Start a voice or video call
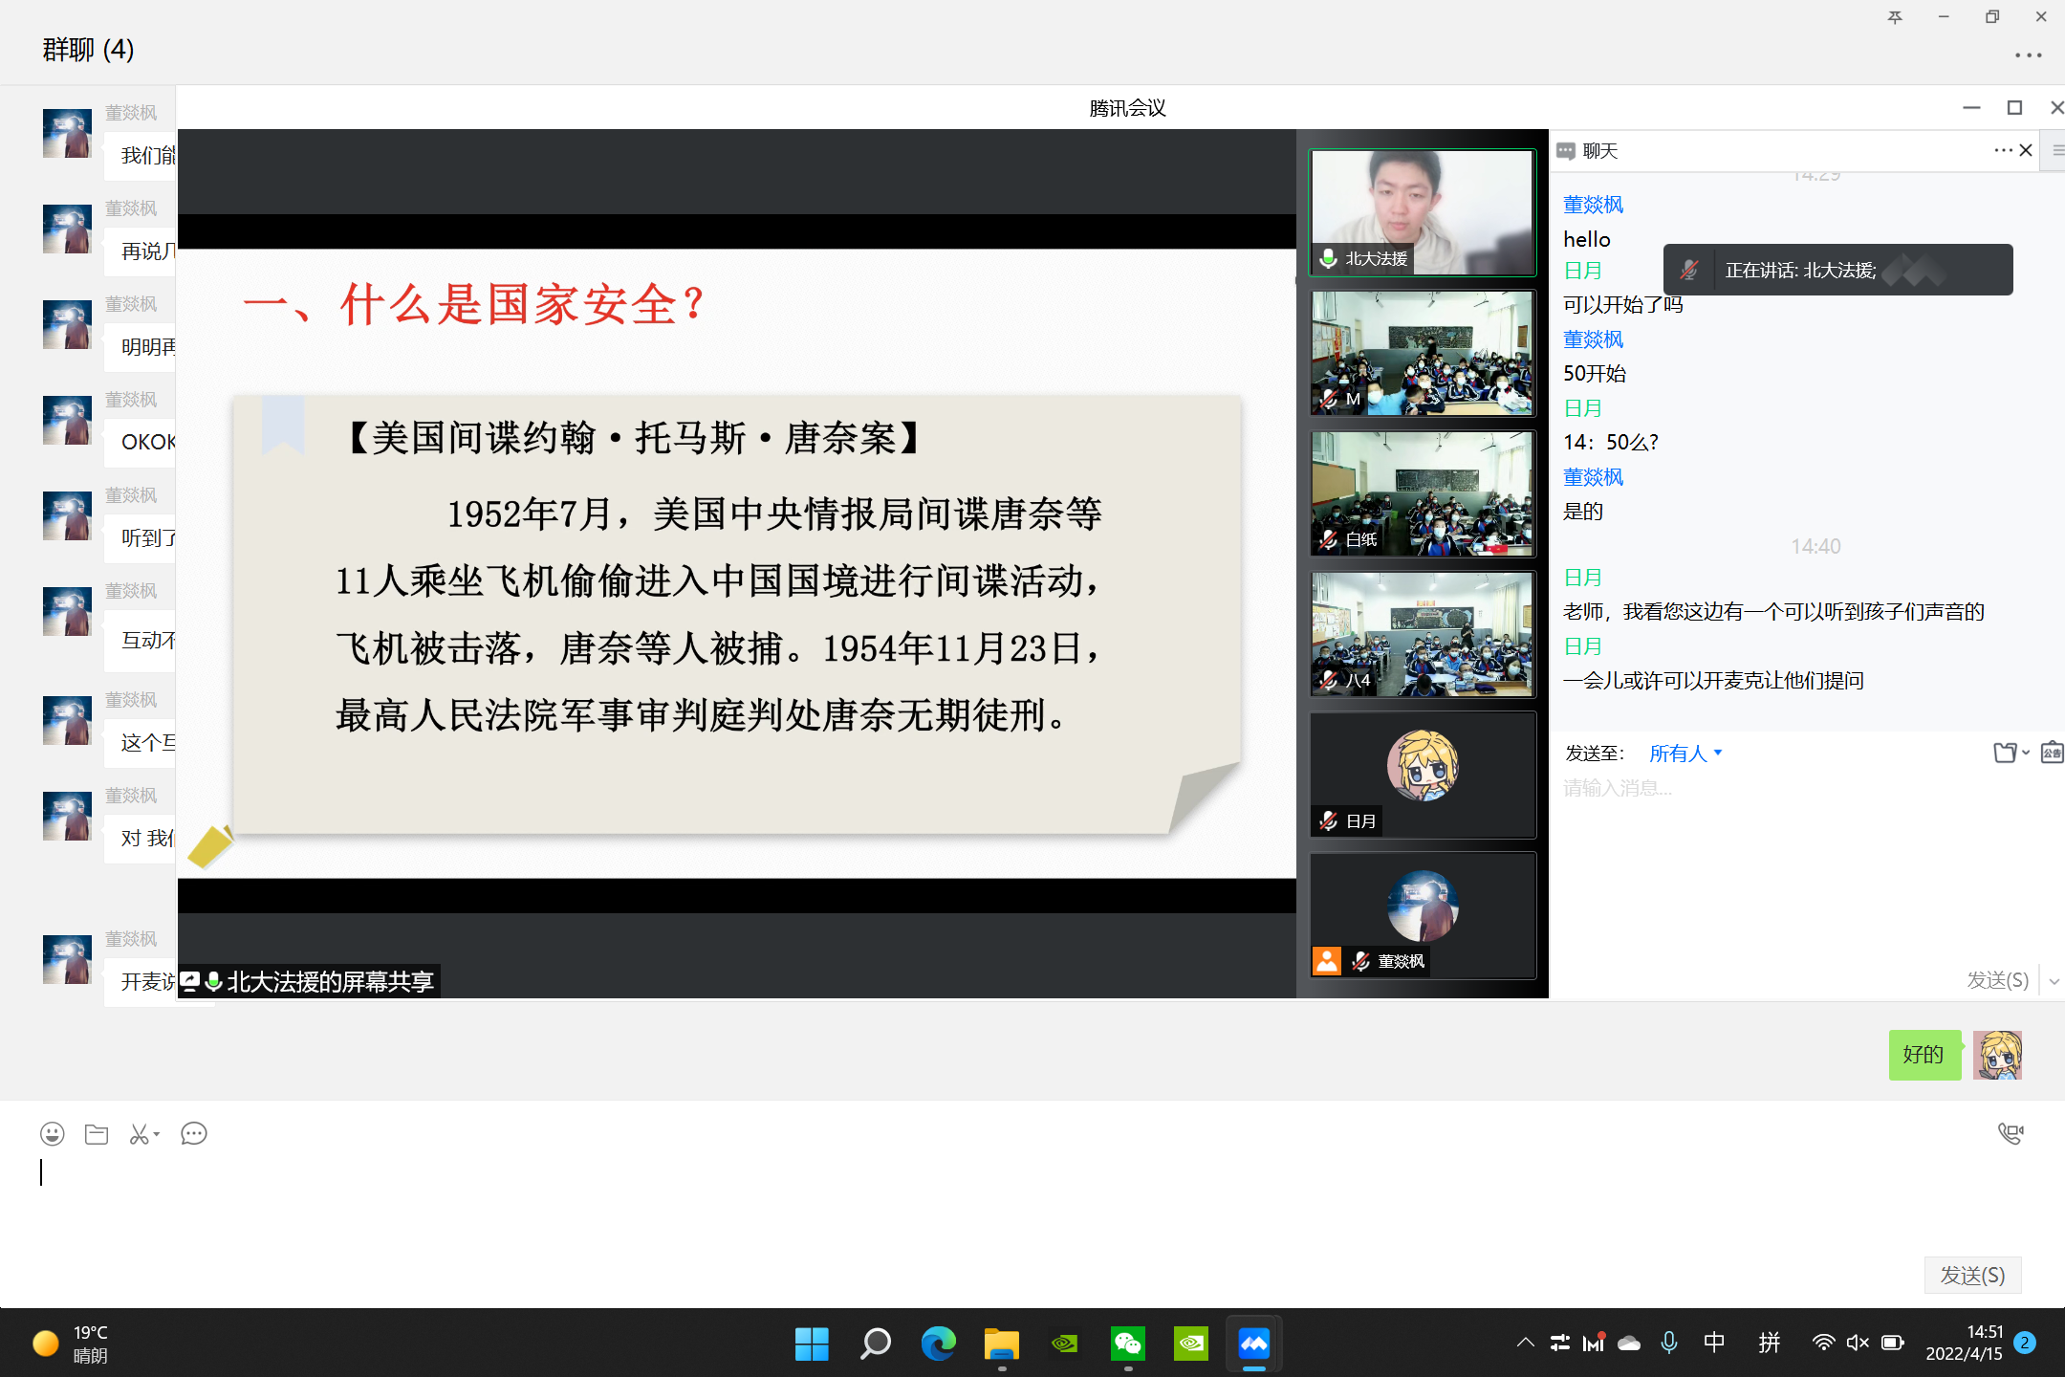Image resolution: width=2065 pixels, height=1377 pixels. coord(2011,1134)
